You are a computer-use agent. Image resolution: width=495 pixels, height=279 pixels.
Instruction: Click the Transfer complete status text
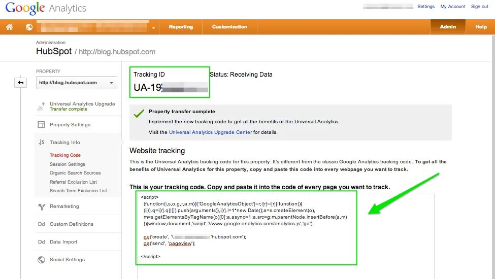pos(68,109)
